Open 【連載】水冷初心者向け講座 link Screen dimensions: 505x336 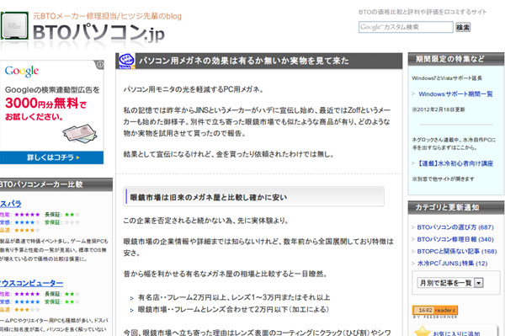click(455, 163)
